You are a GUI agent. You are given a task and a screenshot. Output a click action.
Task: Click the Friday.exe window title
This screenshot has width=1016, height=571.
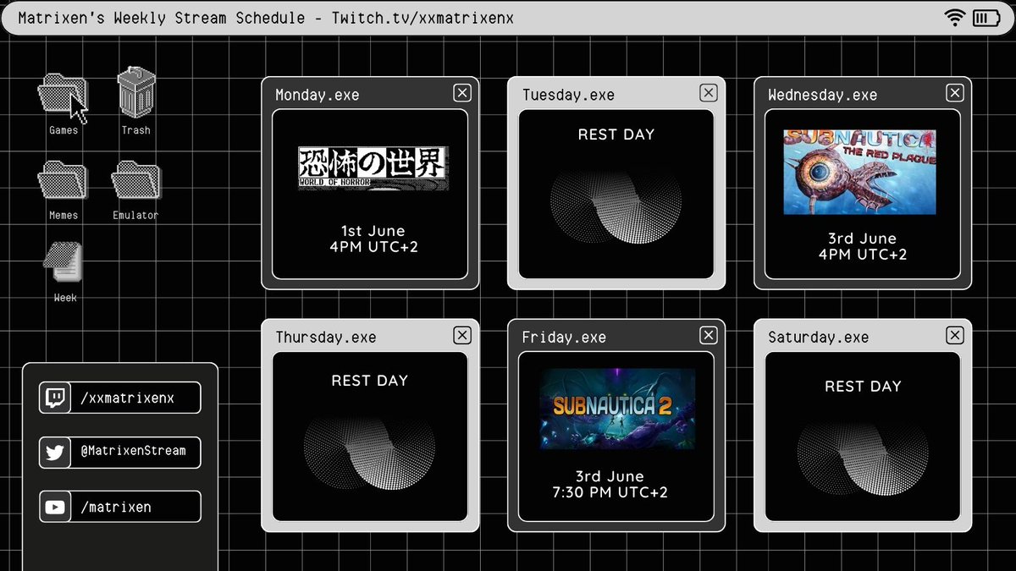click(x=564, y=338)
